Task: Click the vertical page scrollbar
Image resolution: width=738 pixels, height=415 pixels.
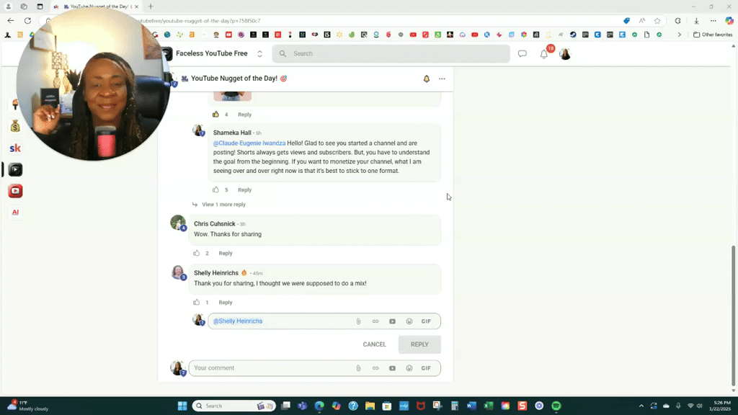Action: [733, 316]
